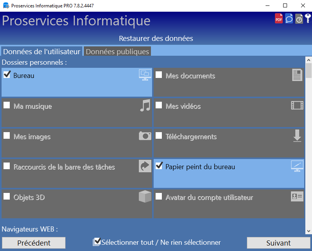The image size is (312, 251).
Task: Click the Téléchargements download arrow icon
Action: pos(297,136)
